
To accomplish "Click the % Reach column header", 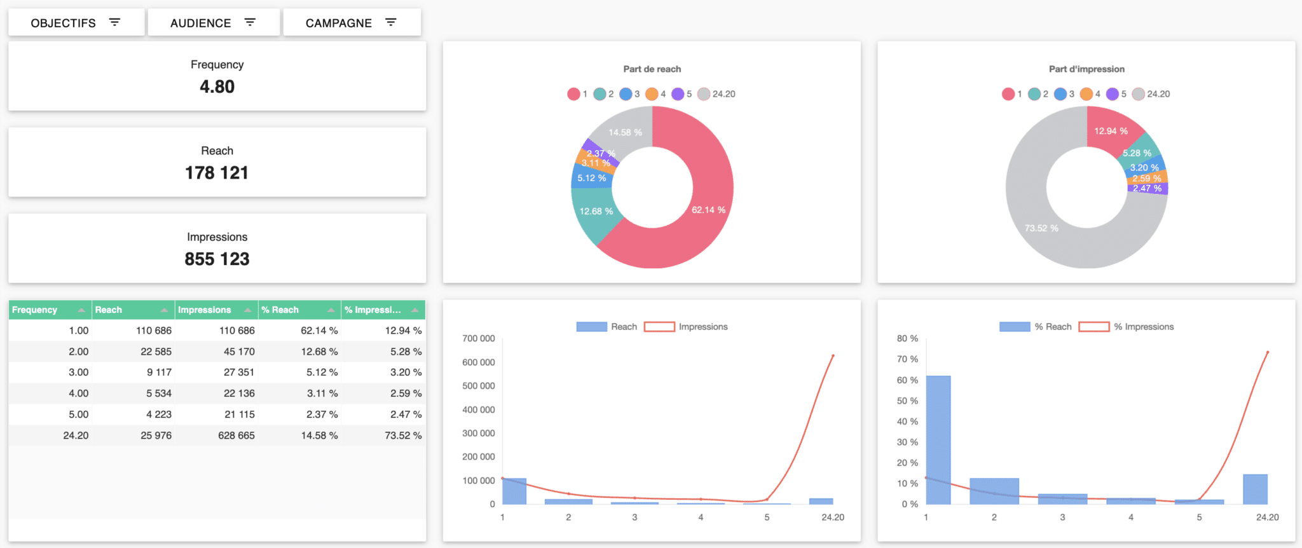I will click(x=299, y=310).
